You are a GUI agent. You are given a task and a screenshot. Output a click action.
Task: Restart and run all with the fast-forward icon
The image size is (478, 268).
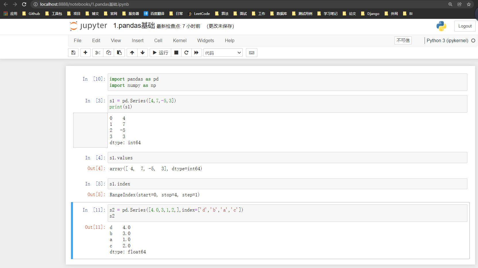click(x=196, y=53)
